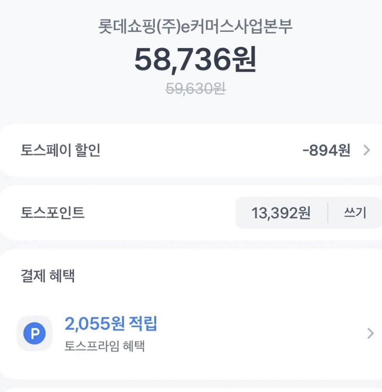This screenshot has height=392, width=382.
Task: Click the 할인 word in 토스페이 할인
Action: (89, 150)
